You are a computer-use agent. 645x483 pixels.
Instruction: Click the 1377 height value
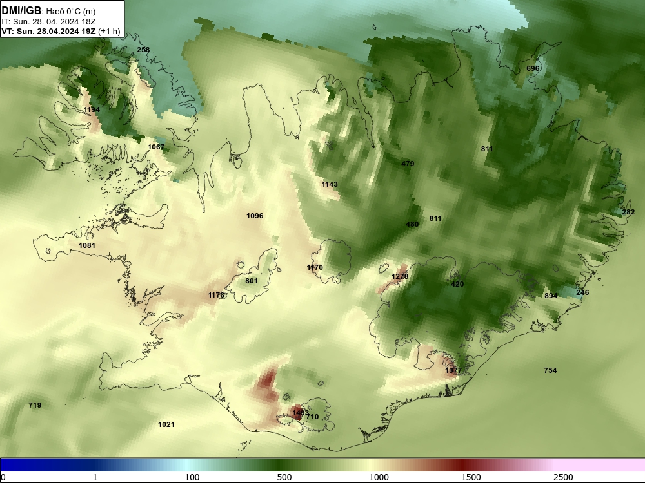453,370
